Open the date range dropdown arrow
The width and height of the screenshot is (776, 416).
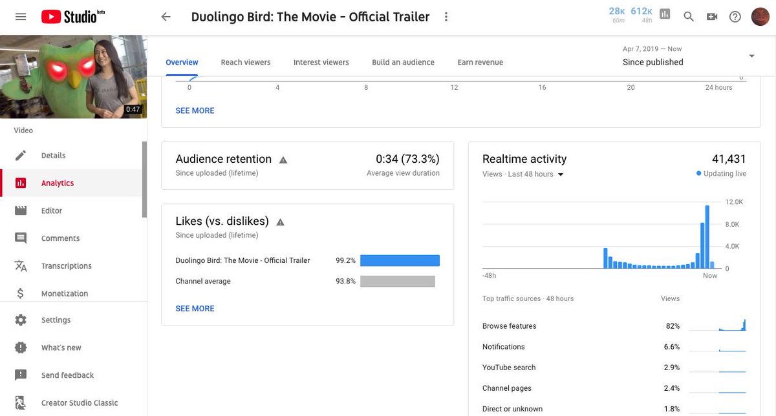(x=751, y=56)
